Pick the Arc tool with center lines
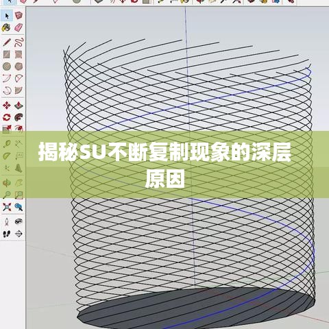329x329 pixels. coord(19,79)
